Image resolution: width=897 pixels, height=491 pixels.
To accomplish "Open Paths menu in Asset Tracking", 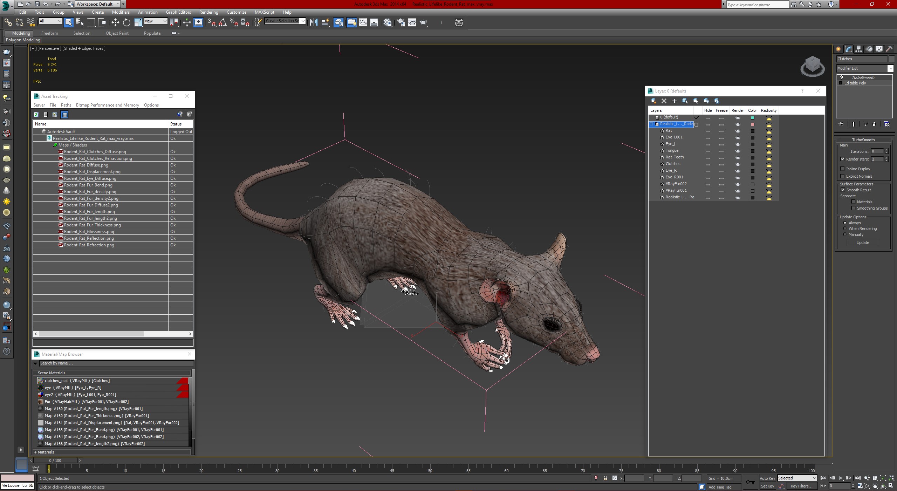I will pos(66,105).
